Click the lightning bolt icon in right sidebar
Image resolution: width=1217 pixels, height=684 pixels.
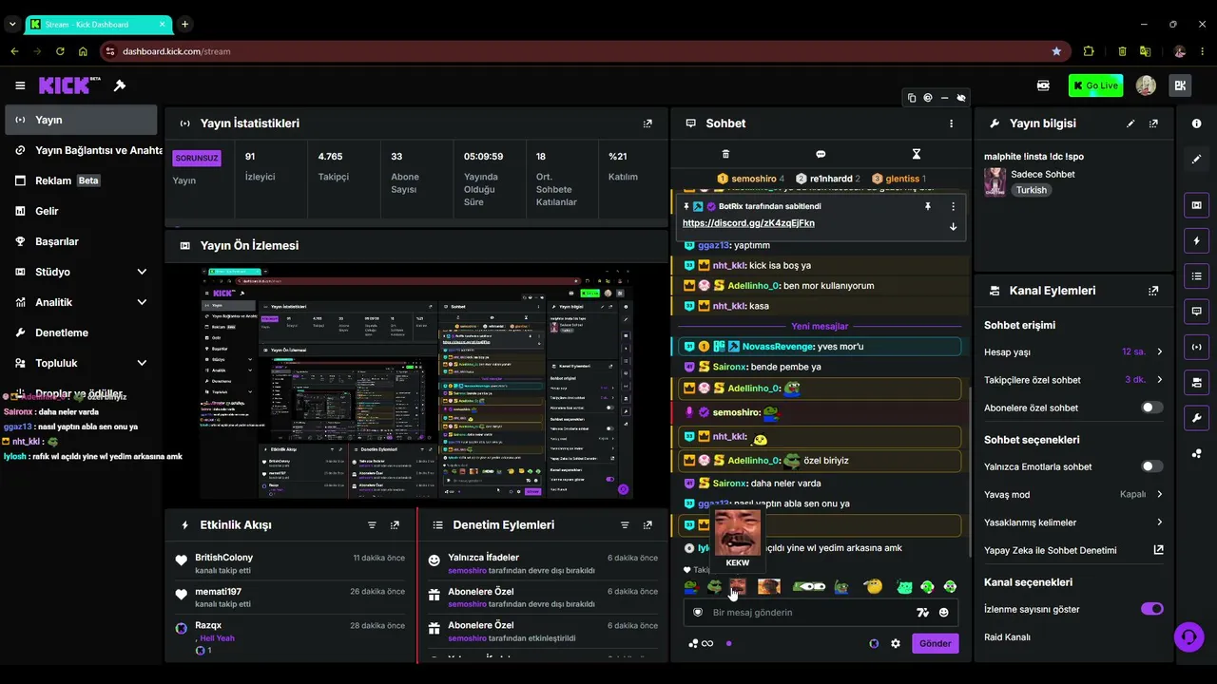point(1196,240)
